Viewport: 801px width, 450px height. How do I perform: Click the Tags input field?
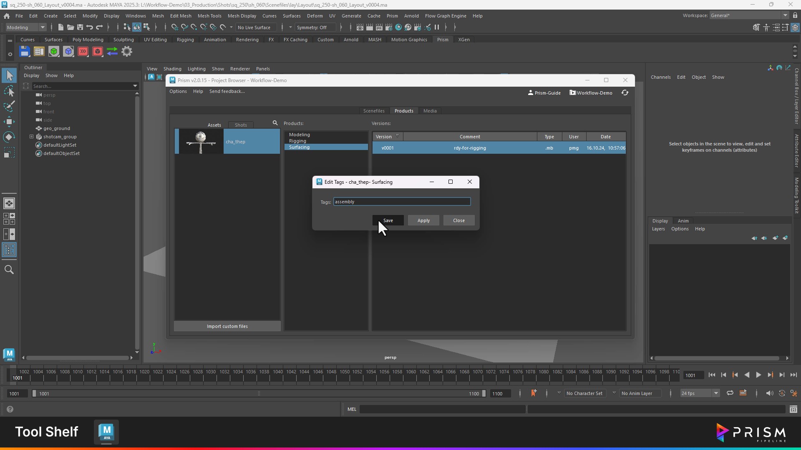[402, 202]
